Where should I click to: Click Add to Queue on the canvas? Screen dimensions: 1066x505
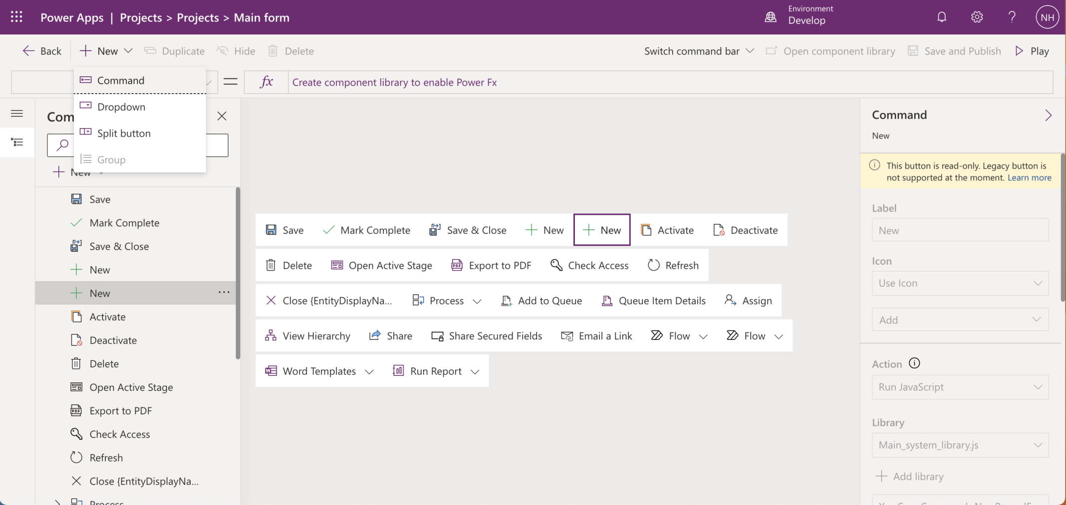541,301
